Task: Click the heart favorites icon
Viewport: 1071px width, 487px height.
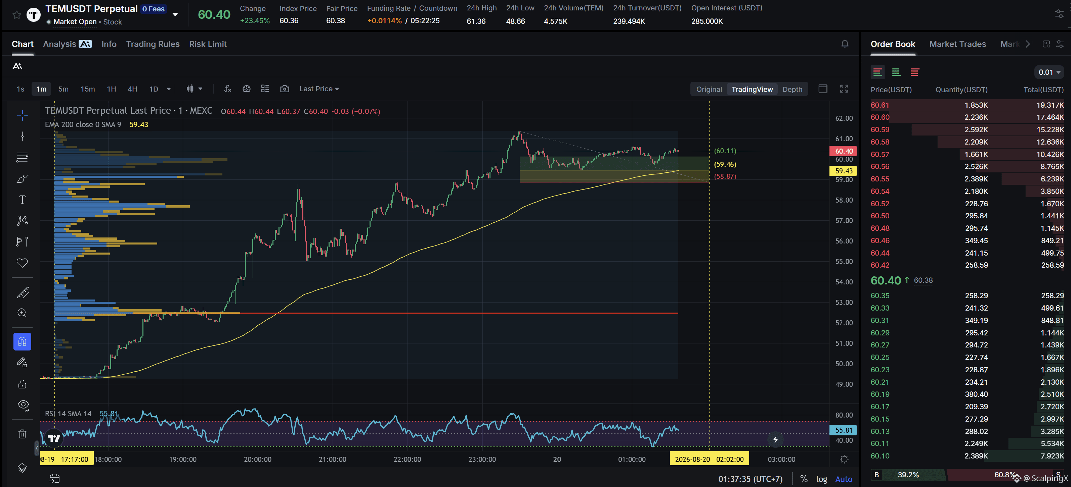Action: (23, 263)
